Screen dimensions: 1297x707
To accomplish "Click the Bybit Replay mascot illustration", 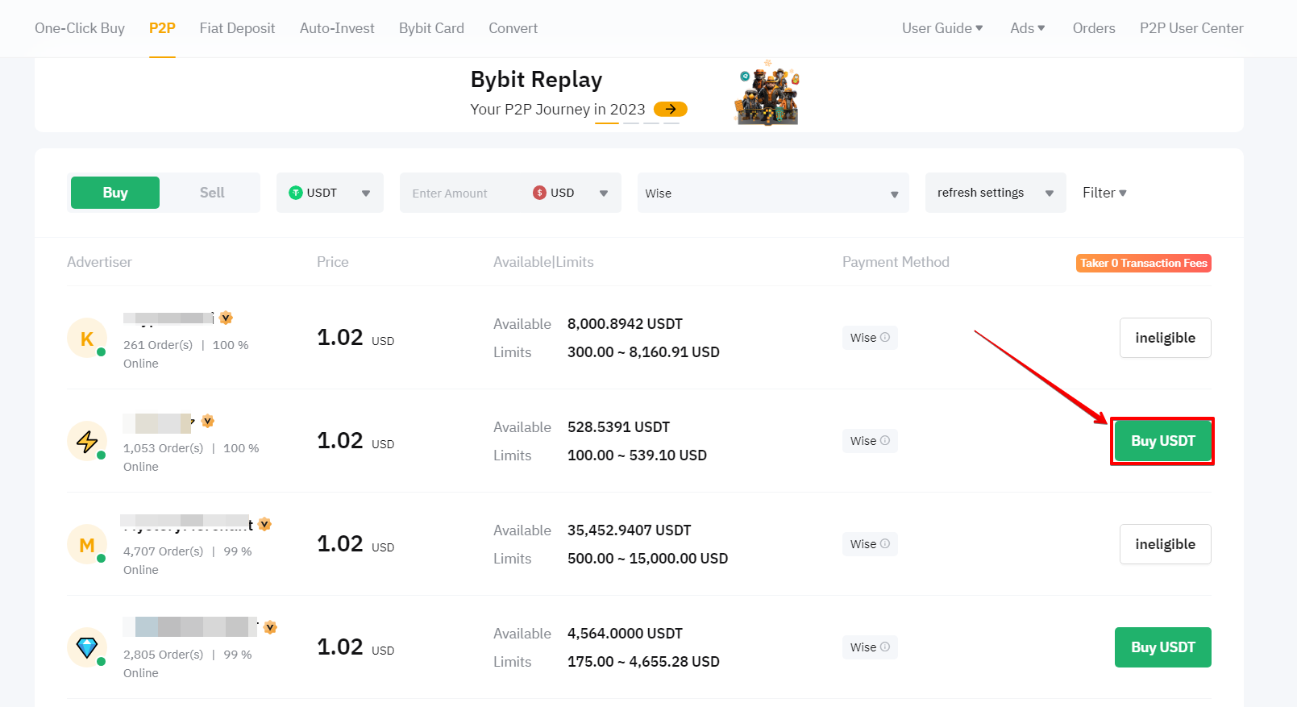I will [x=767, y=93].
